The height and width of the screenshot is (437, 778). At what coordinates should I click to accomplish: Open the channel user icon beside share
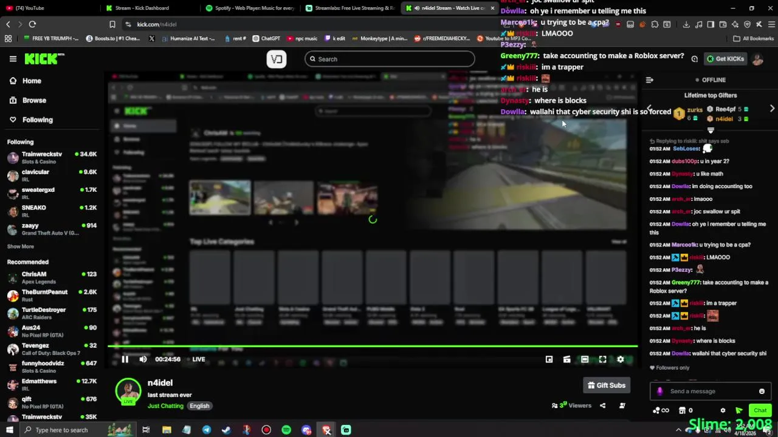pos(622,405)
